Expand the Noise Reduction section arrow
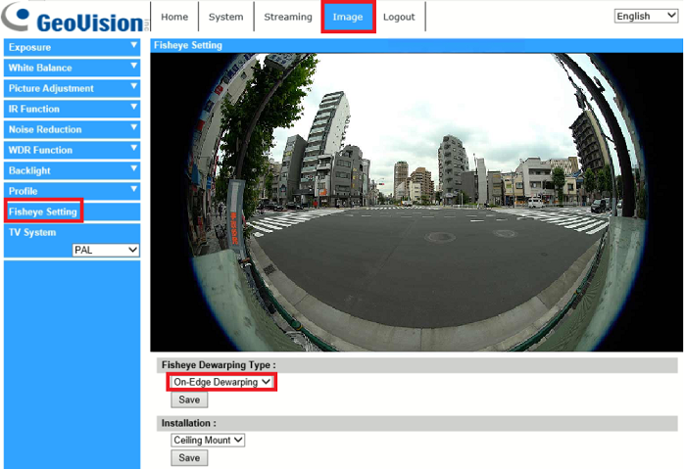This screenshot has height=469, width=686. tap(134, 127)
